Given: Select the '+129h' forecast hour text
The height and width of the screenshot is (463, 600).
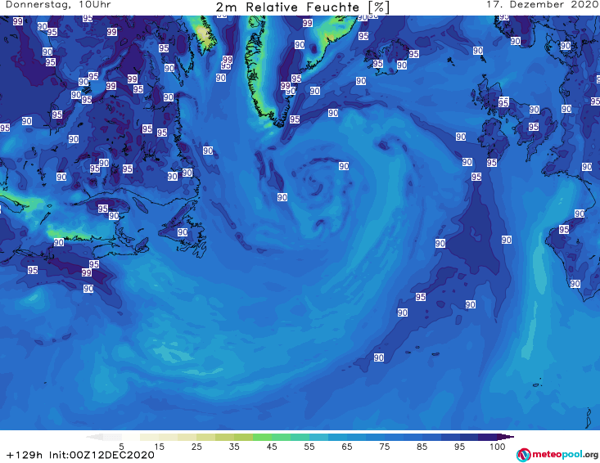Looking at the screenshot, I should 25,455.
